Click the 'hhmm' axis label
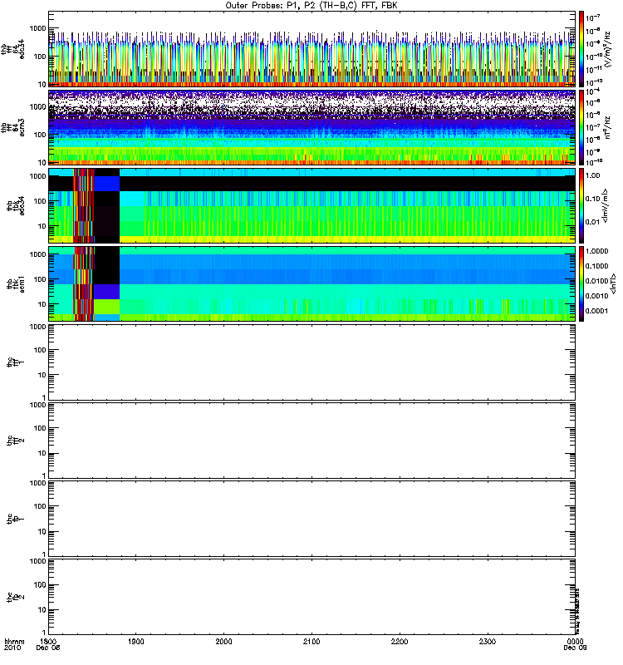The image size is (623, 665). click(x=14, y=642)
